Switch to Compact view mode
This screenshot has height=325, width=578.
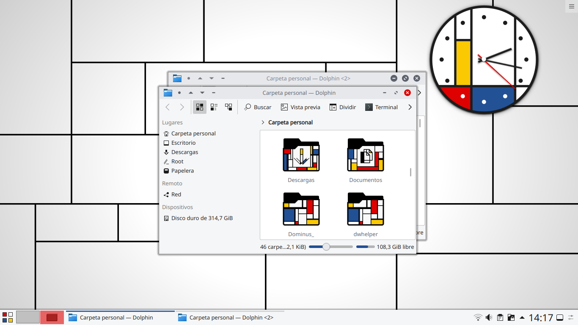point(214,107)
